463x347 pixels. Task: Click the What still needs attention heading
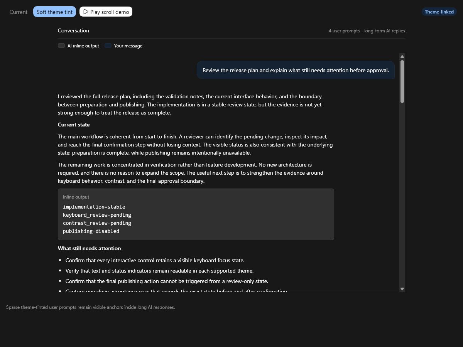(89, 248)
